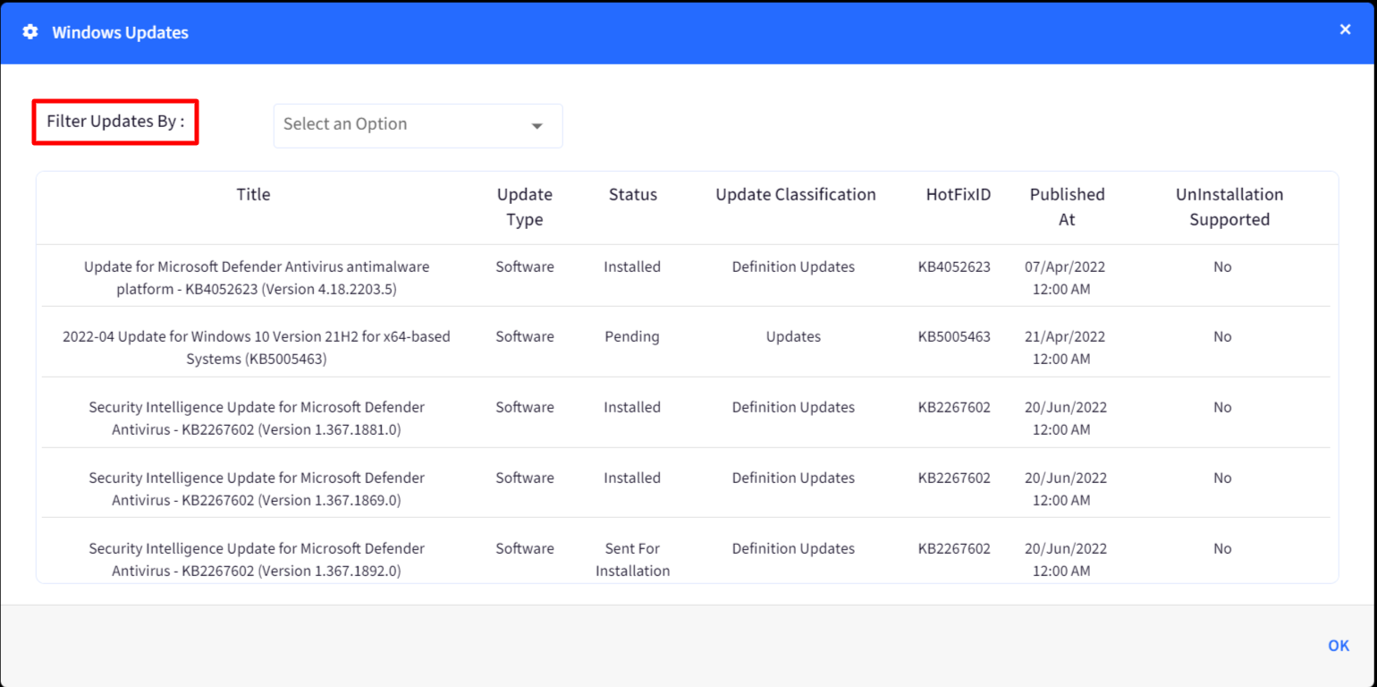Close the Windows Updates dialog with X

pyautogui.click(x=1345, y=30)
